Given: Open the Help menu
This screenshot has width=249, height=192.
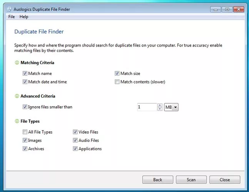Looking at the screenshot, I should (x=24, y=17).
